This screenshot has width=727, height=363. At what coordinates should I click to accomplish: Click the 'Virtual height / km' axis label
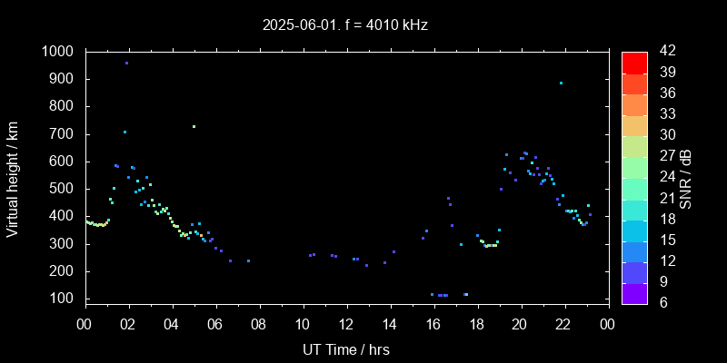[13, 178]
